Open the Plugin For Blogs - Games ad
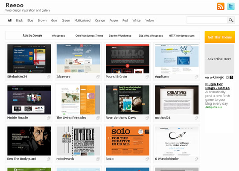This screenshot has width=239, height=171. (x=217, y=86)
